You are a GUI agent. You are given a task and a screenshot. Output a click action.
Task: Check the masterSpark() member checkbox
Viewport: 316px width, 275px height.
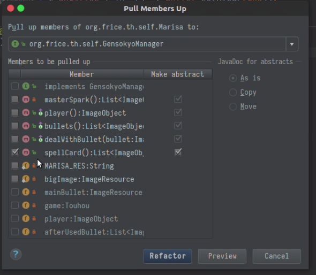[15, 100]
